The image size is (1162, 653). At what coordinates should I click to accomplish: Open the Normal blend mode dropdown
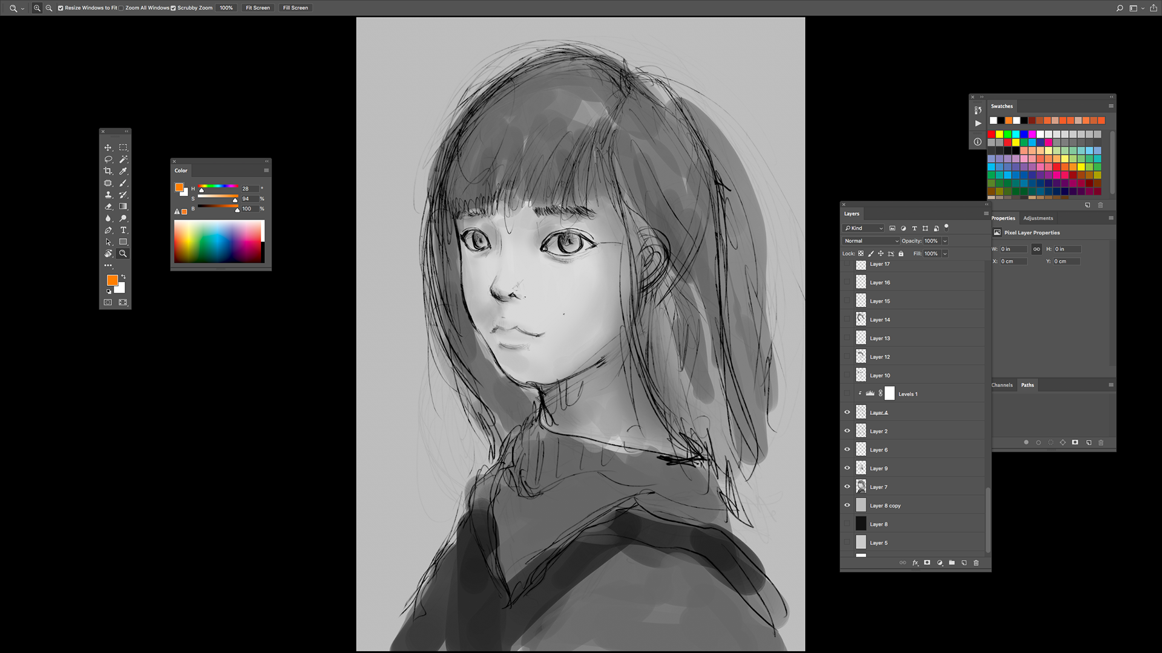point(871,241)
